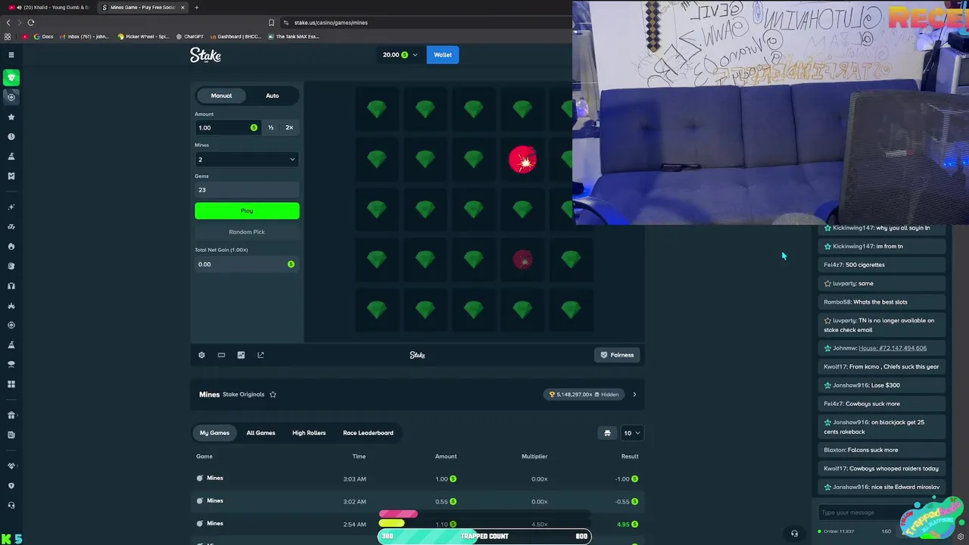Click the Gems count field
Image resolution: width=969 pixels, height=545 pixels.
pyautogui.click(x=247, y=190)
